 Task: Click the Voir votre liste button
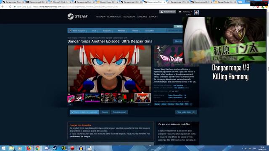tap(186, 112)
